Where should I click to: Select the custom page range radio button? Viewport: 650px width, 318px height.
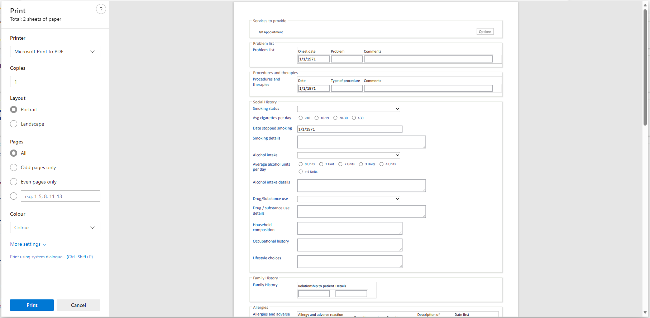(x=14, y=196)
